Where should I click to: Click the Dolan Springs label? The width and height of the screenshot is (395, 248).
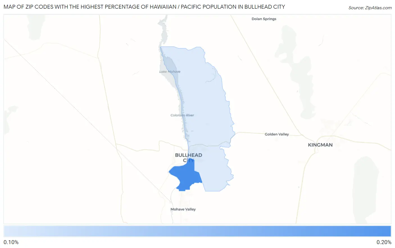264,19
